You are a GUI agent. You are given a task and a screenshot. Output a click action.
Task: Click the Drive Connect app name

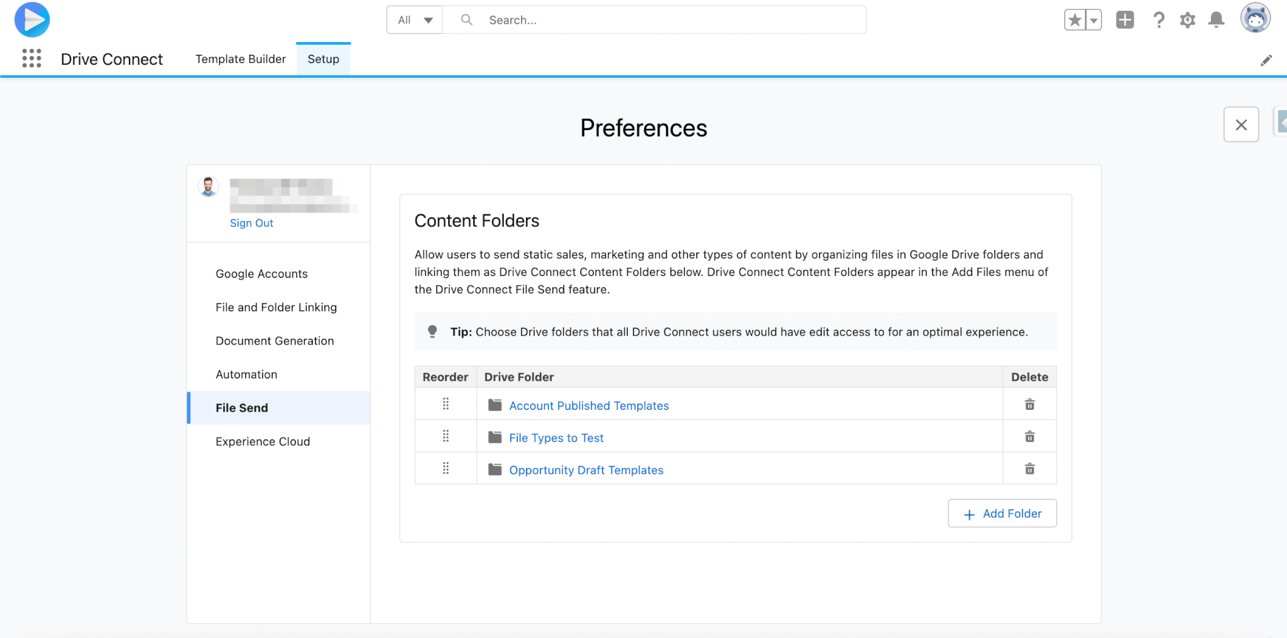pyautogui.click(x=112, y=59)
